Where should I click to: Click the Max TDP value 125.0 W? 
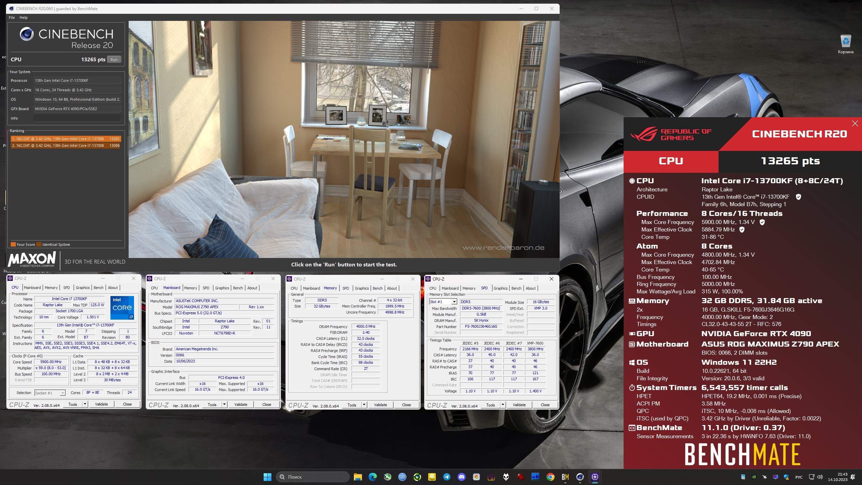tap(97, 305)
